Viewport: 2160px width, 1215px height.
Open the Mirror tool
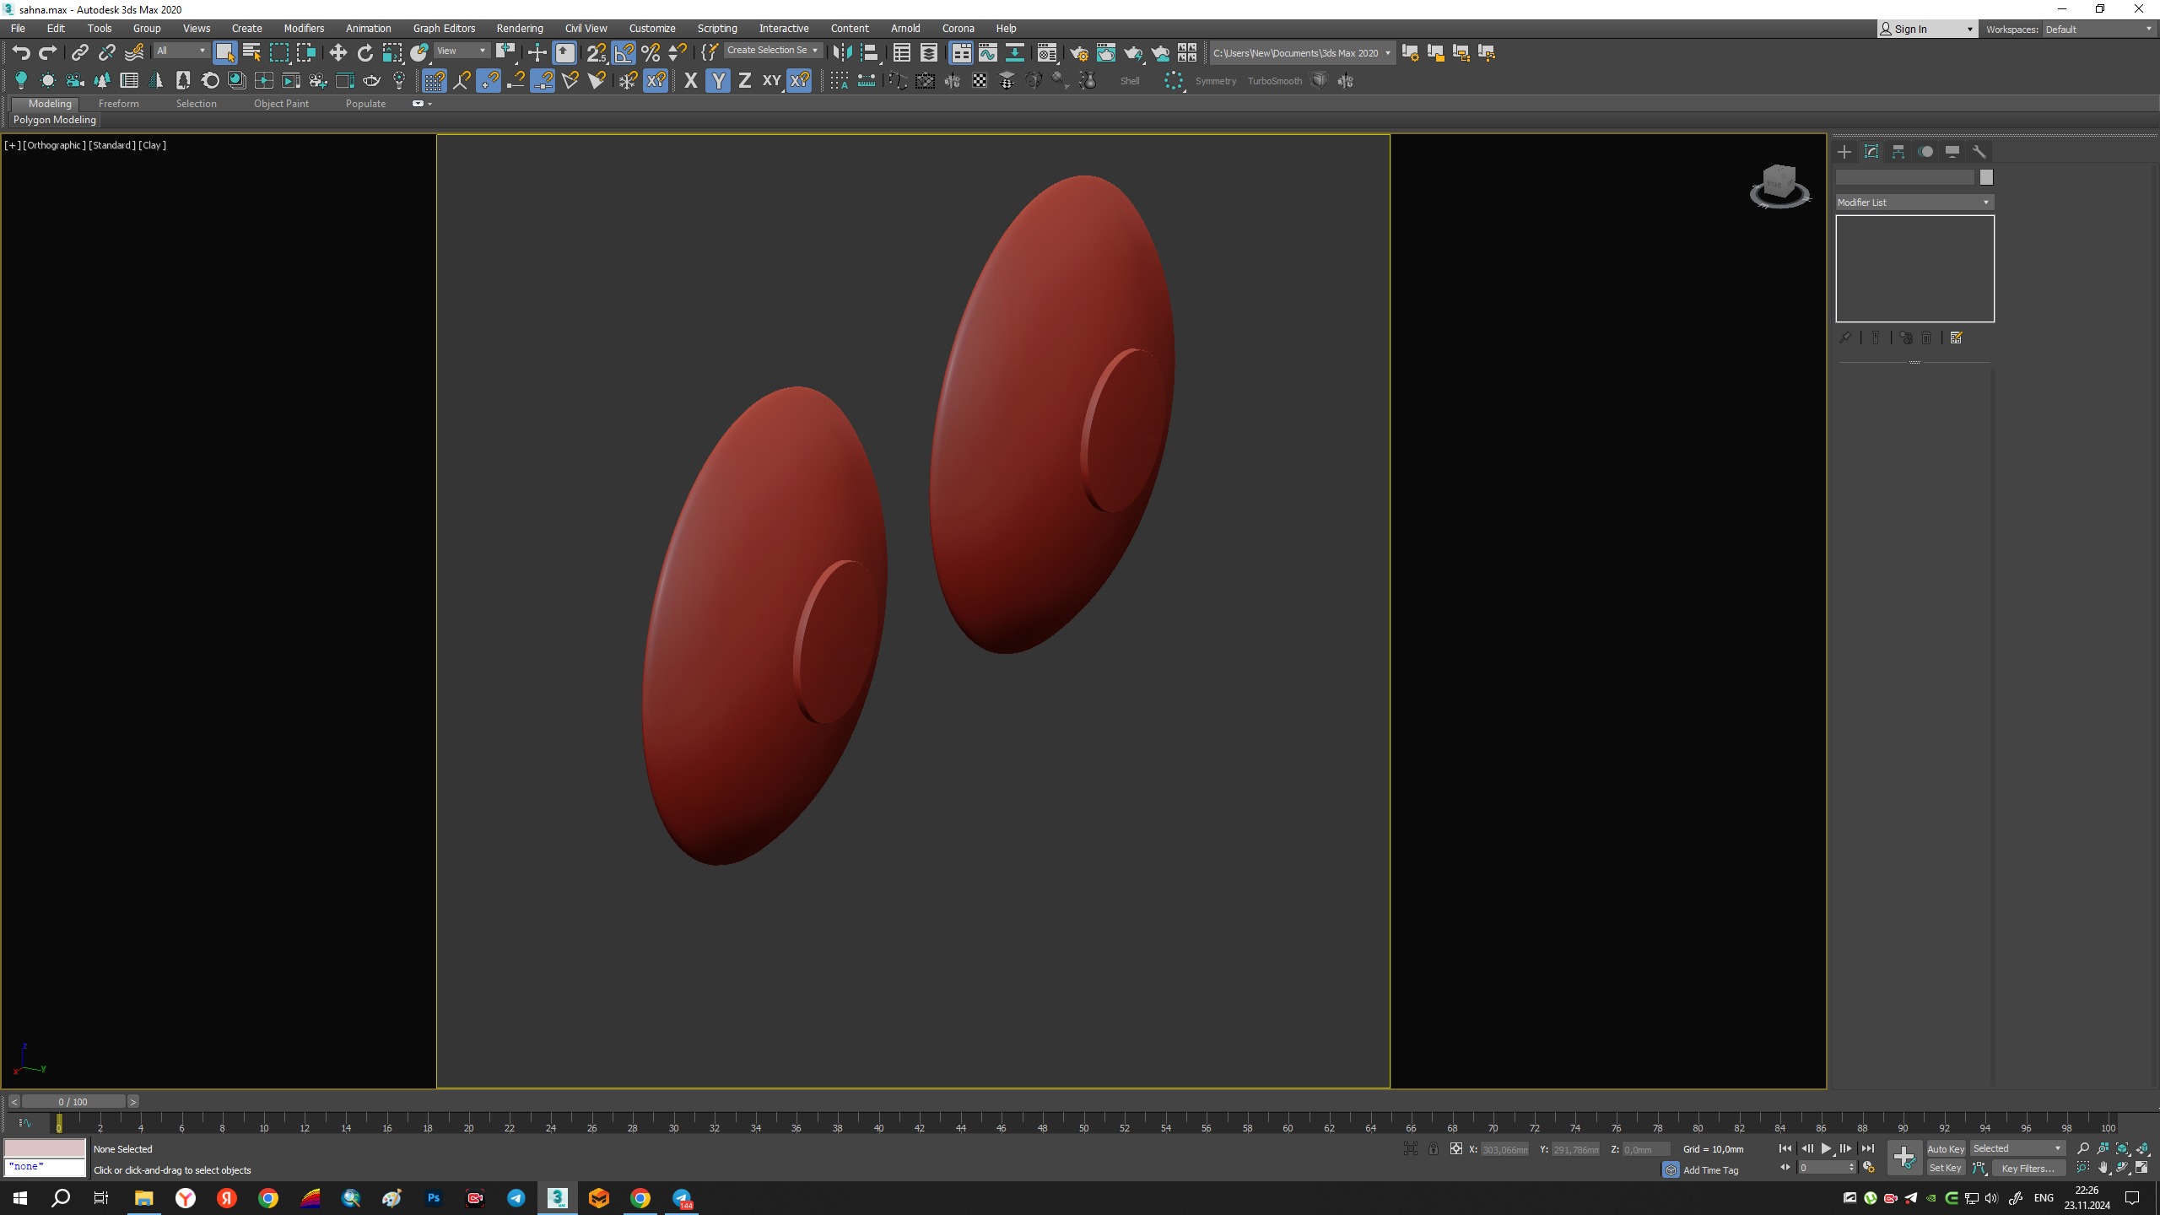point(841,53)
